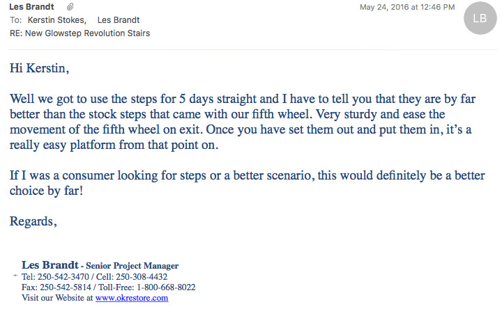
Task: Select sender name Les Brandt in the header
Action: coord(31,7)
